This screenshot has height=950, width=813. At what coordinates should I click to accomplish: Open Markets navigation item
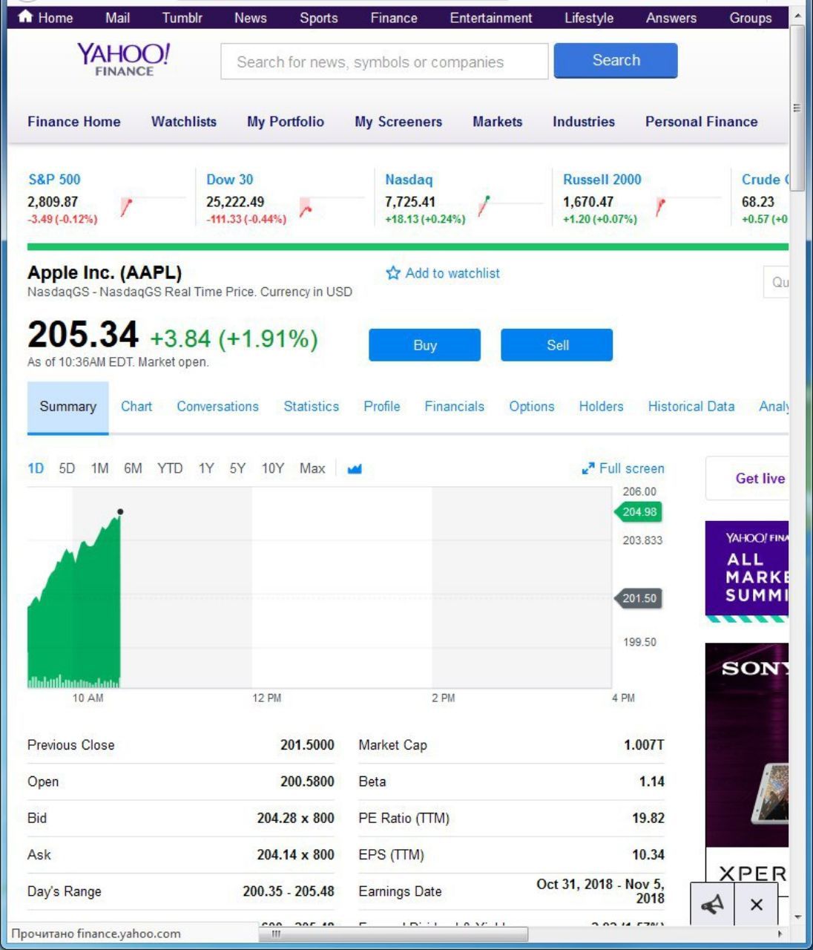(x=497, y=122)
